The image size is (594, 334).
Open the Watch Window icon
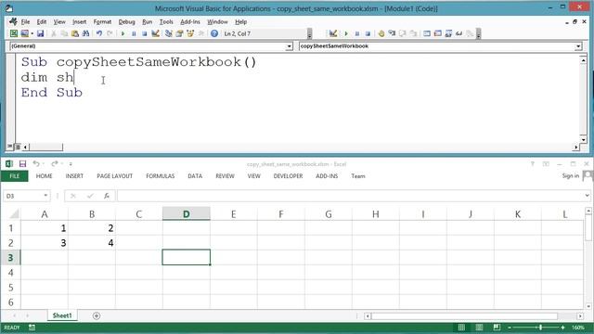448,33
